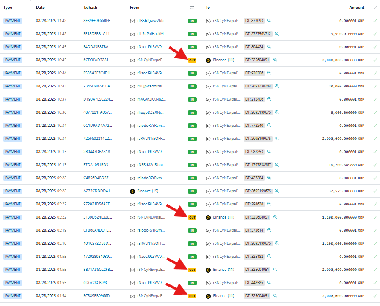The height and width of the screenshot is (306, 380).
Task: Click DT: 325604051 in BB71A86CC2FB row
Action: (257, 270)
